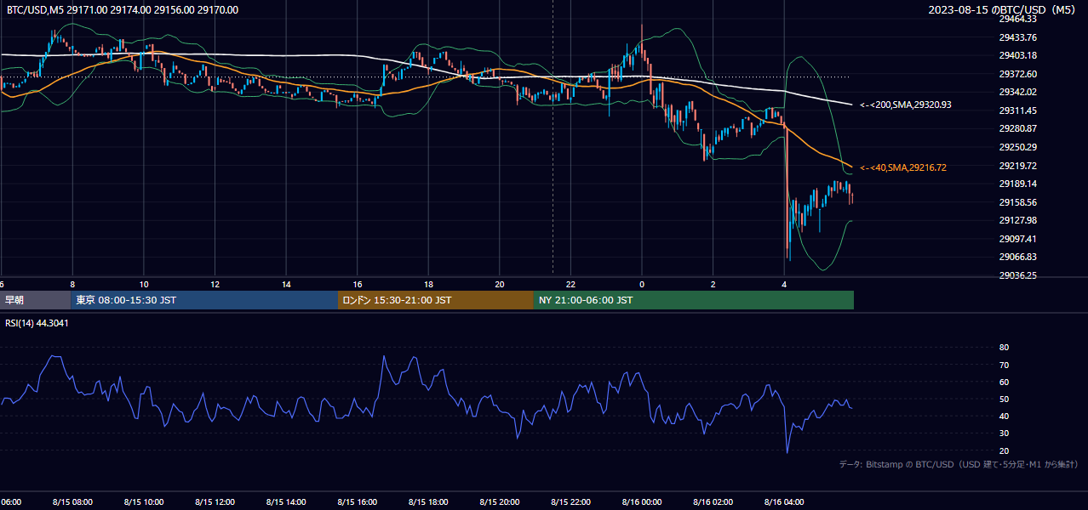Click price axis value 29280.87
The height and width of the screenshot is (510, 1088).
click(1017, 128)
